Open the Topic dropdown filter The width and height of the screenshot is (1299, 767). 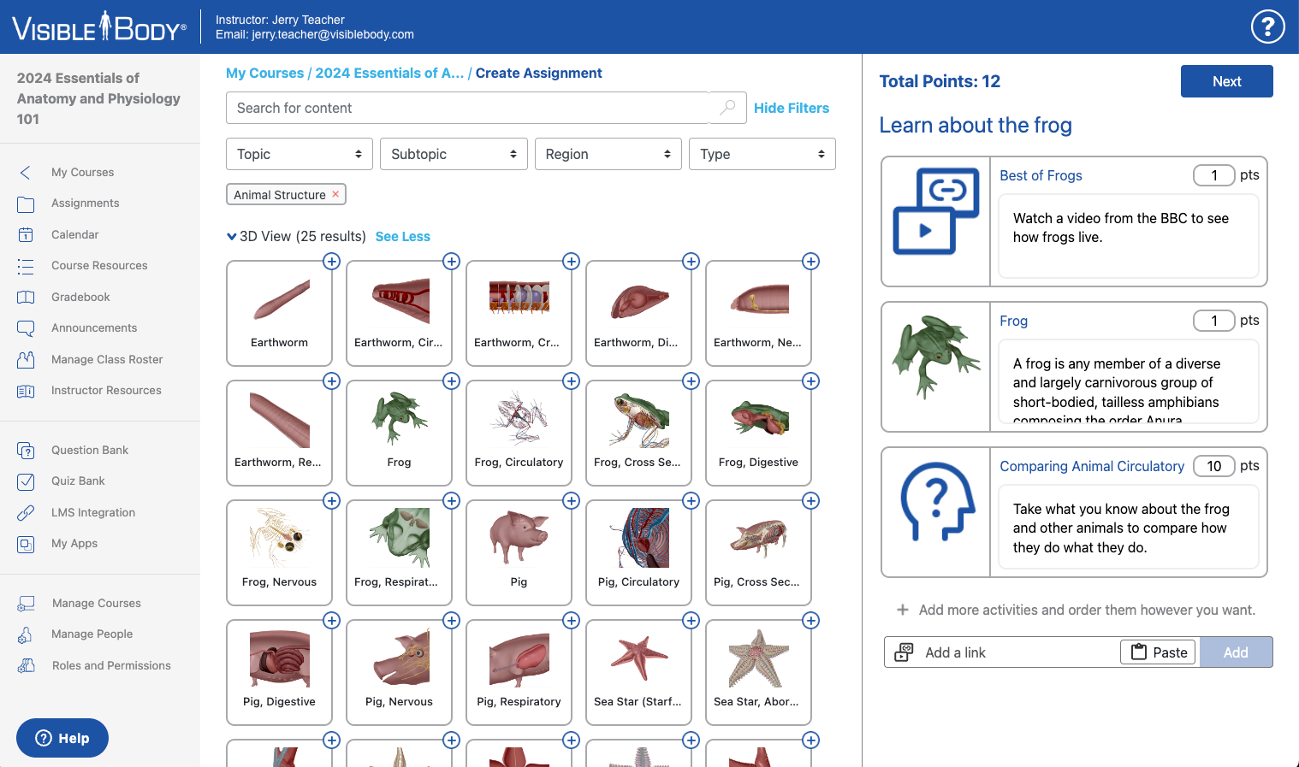click(299, 154)
